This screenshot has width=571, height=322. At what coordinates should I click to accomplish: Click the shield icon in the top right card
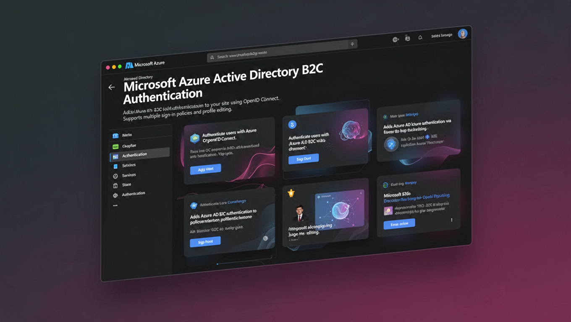[391, 144]
